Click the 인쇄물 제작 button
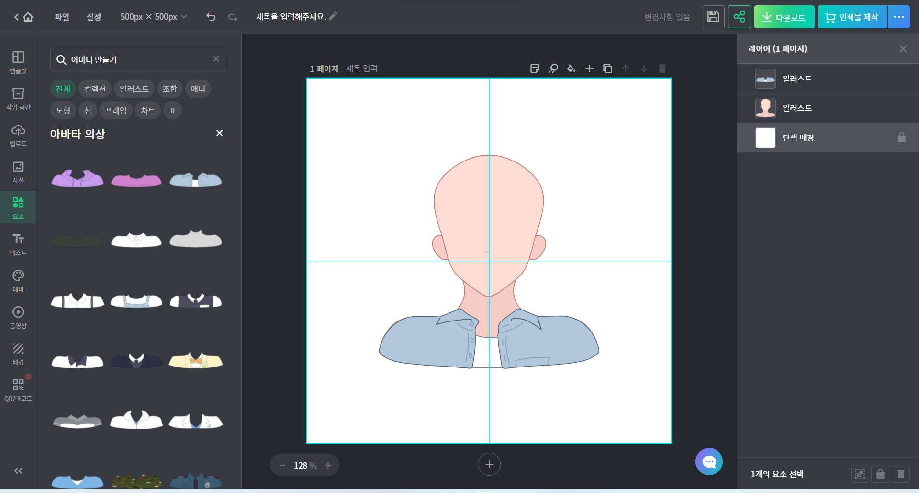 852,17
